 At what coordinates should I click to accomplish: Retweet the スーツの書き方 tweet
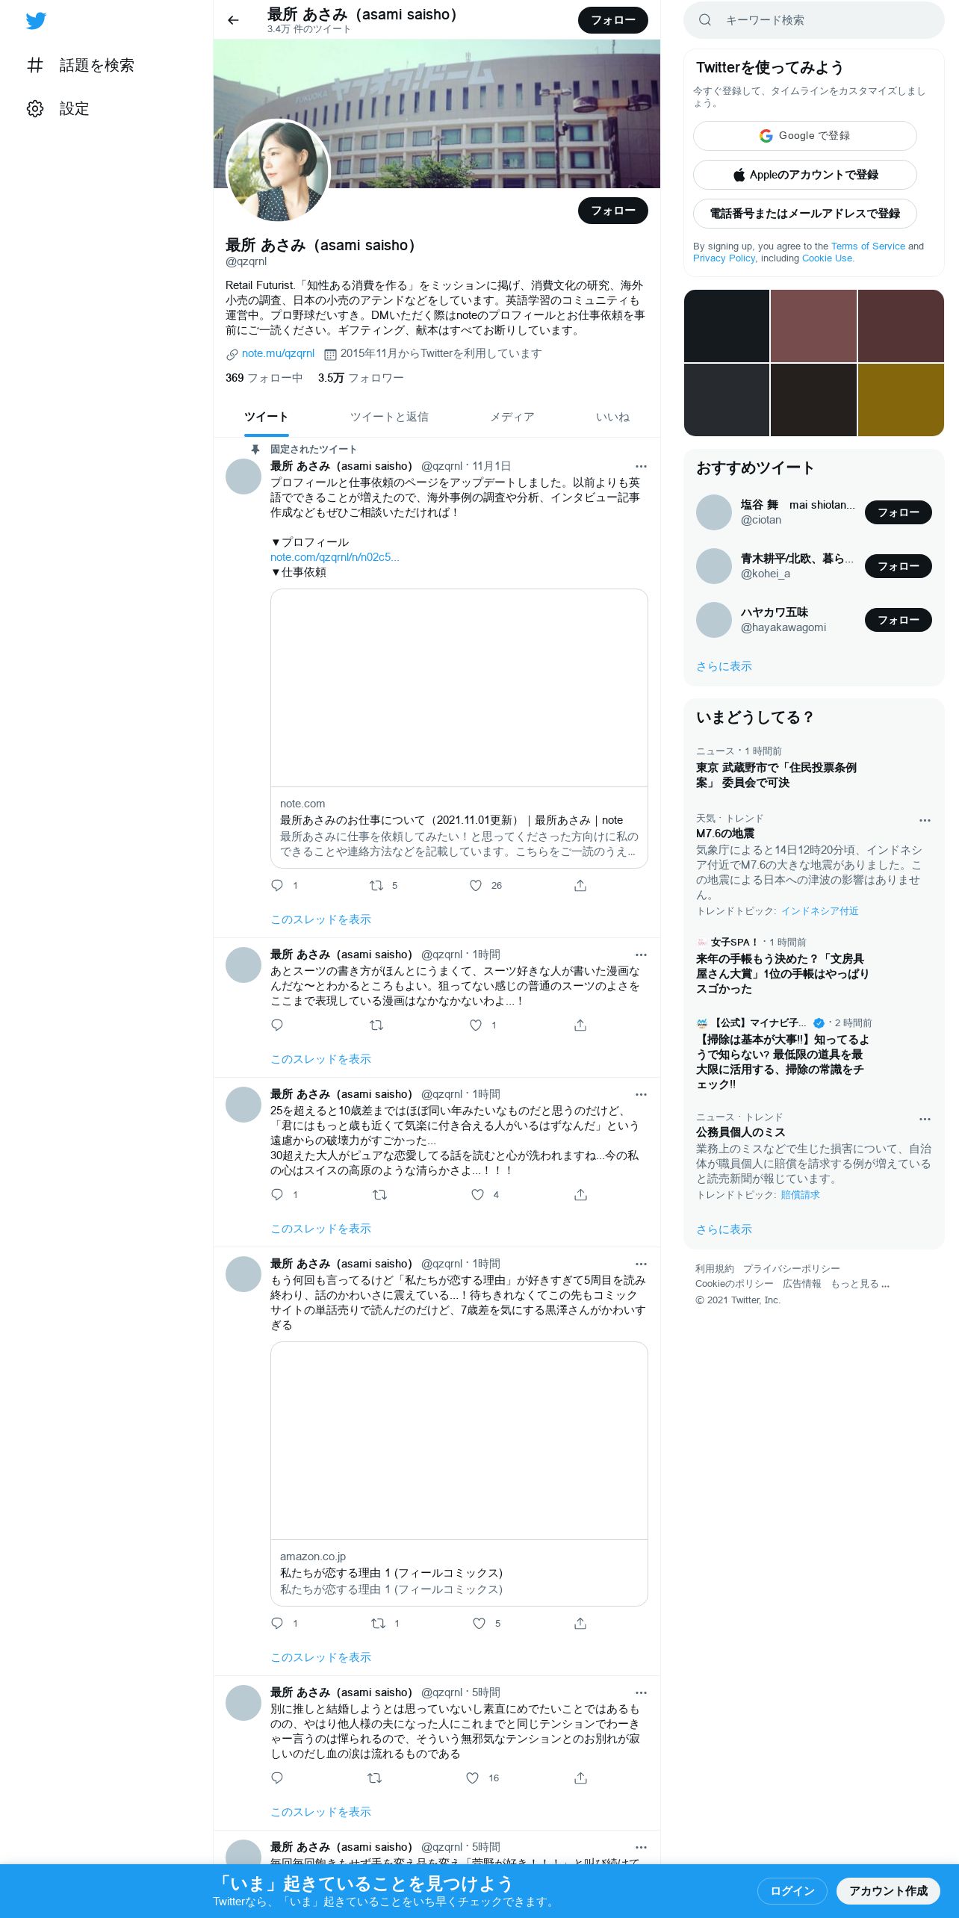(376, 1025)
